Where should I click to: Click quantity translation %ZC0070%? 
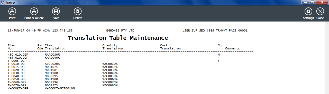(x=110, y=82)
